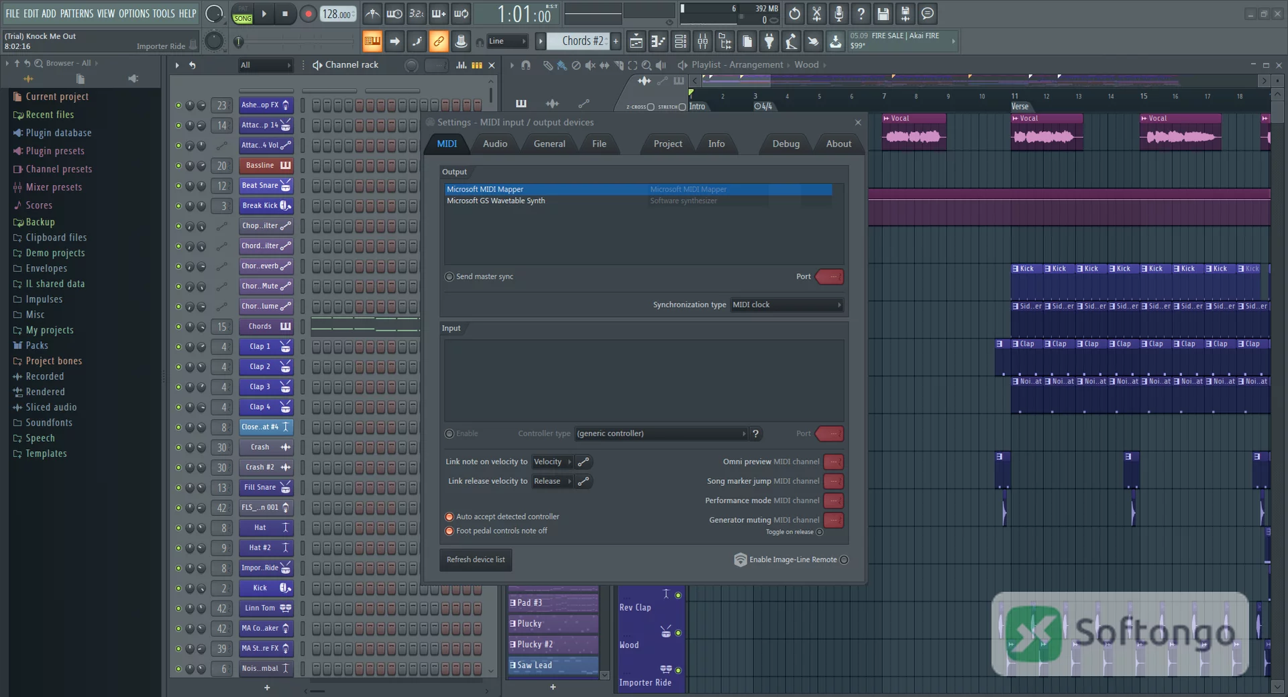Enable multilink to controllers icon
Screen dimensions: 1288x697
tap(438, 42)
